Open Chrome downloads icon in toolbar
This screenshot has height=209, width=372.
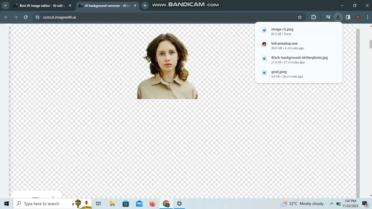tap(338, 17)
